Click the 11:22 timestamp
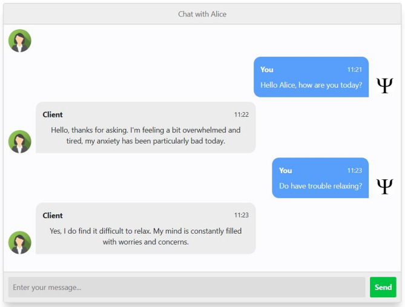This screenshot has height=307, width=405. (x=241, y=114)
